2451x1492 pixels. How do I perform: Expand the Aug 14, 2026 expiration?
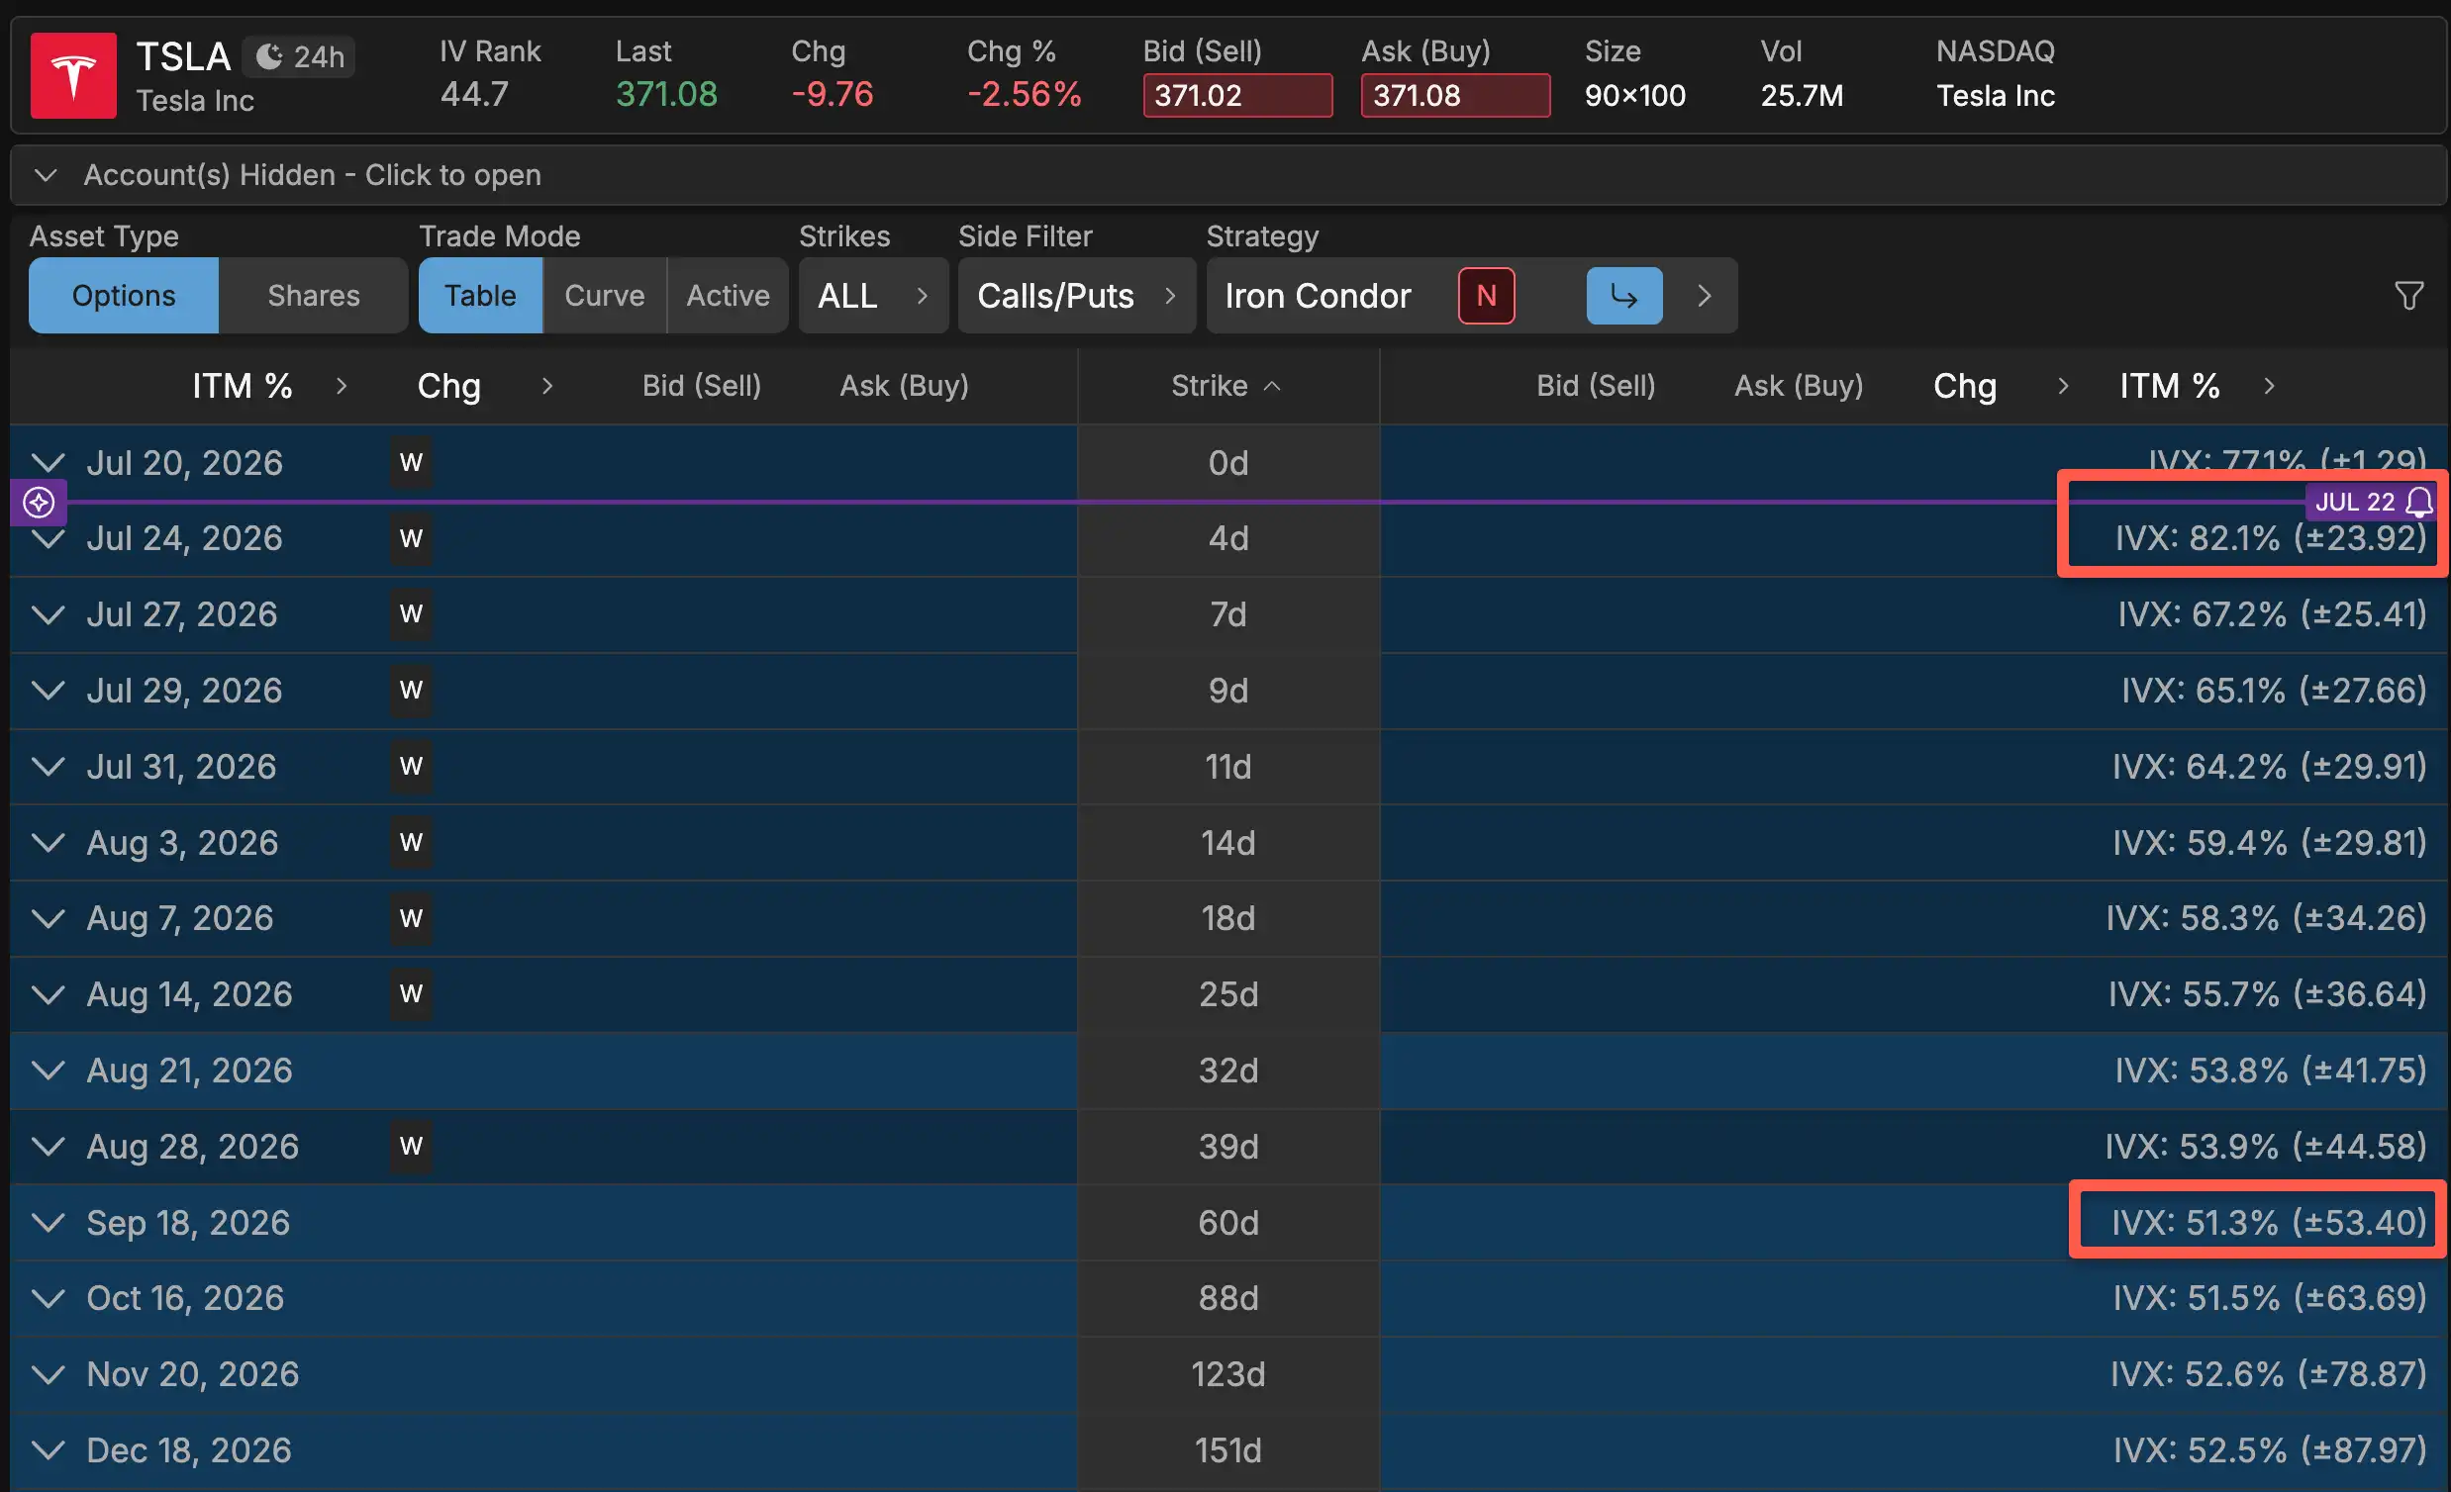tap(48, 994)
